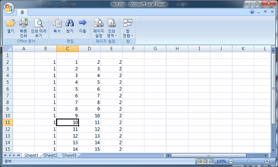Close the workbook with ribbon X
278x167 pixels.
click(x=272, y=12)
